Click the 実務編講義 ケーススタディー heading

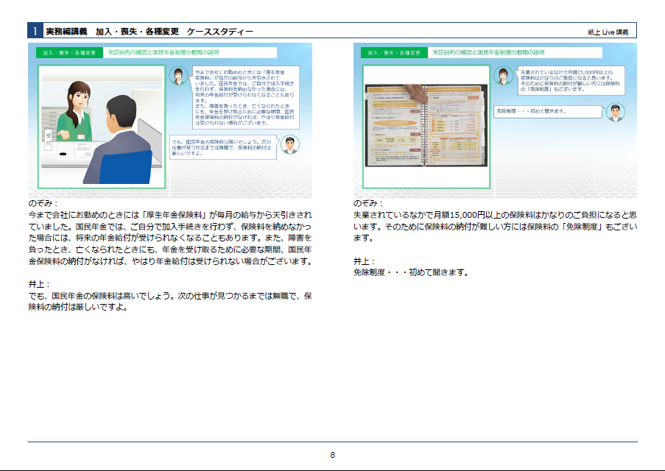[149, 32]
